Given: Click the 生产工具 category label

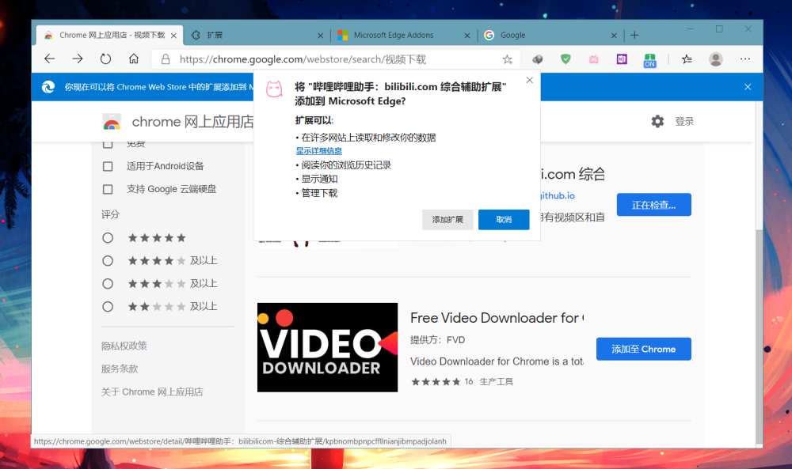Looking at the screenshot, I should point(496,382).
